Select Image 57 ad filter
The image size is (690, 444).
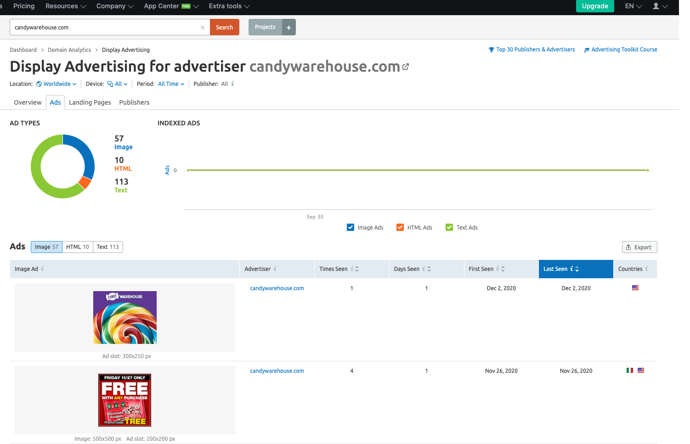point(46,247)
